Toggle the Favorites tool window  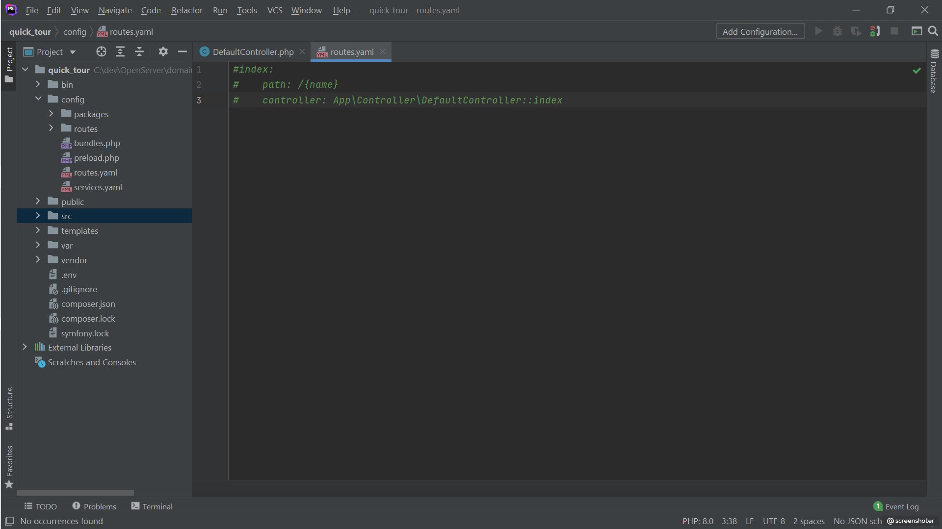pyautogui.click(x=9, y=466)
